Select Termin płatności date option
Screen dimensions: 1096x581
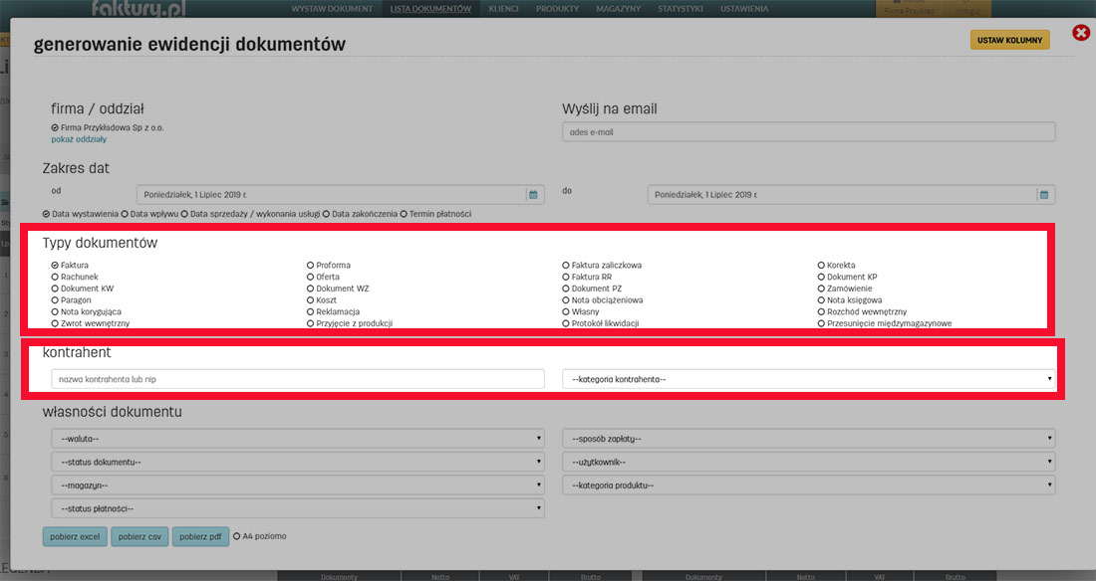[x=405, y=214]
